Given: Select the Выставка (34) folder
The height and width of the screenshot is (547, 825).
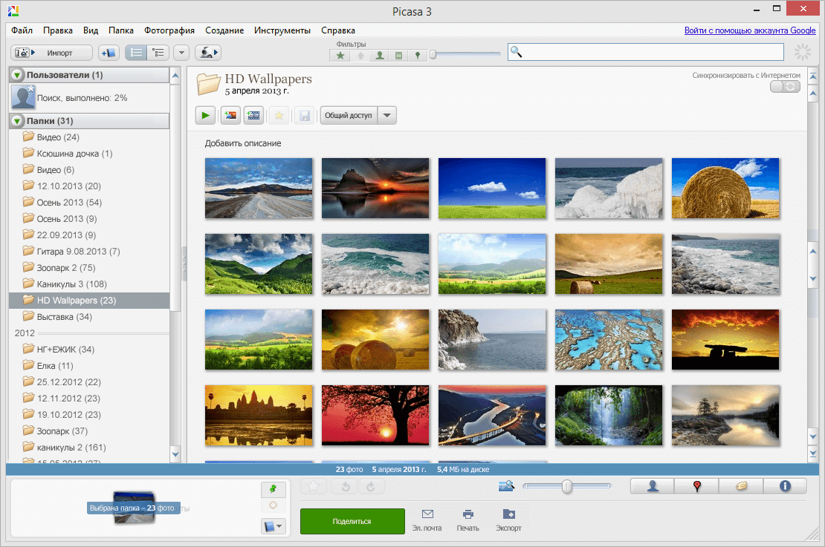Looking at the screenshot, I should tap(64, 317).
